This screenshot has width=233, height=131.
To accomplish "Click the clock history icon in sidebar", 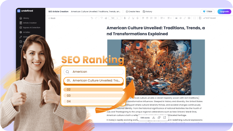I will 21,42.
